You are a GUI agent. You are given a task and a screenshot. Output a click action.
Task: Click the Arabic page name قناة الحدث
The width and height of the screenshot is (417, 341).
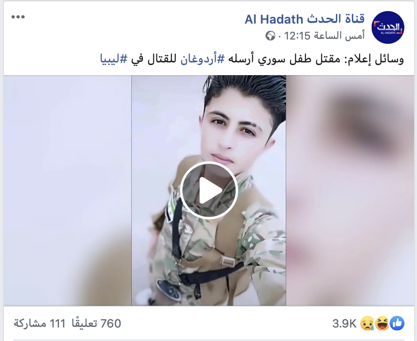coord(335,19)
